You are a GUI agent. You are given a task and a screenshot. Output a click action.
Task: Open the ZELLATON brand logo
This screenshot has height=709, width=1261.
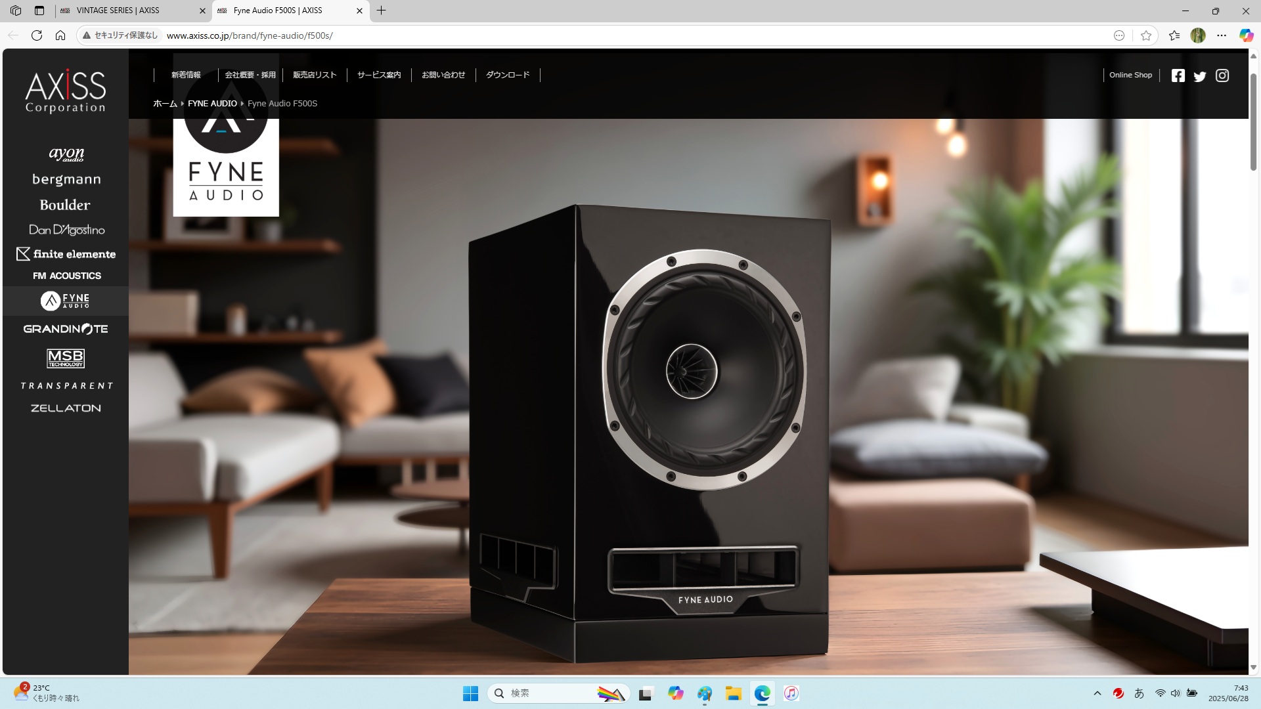click(x=66, y=408)
